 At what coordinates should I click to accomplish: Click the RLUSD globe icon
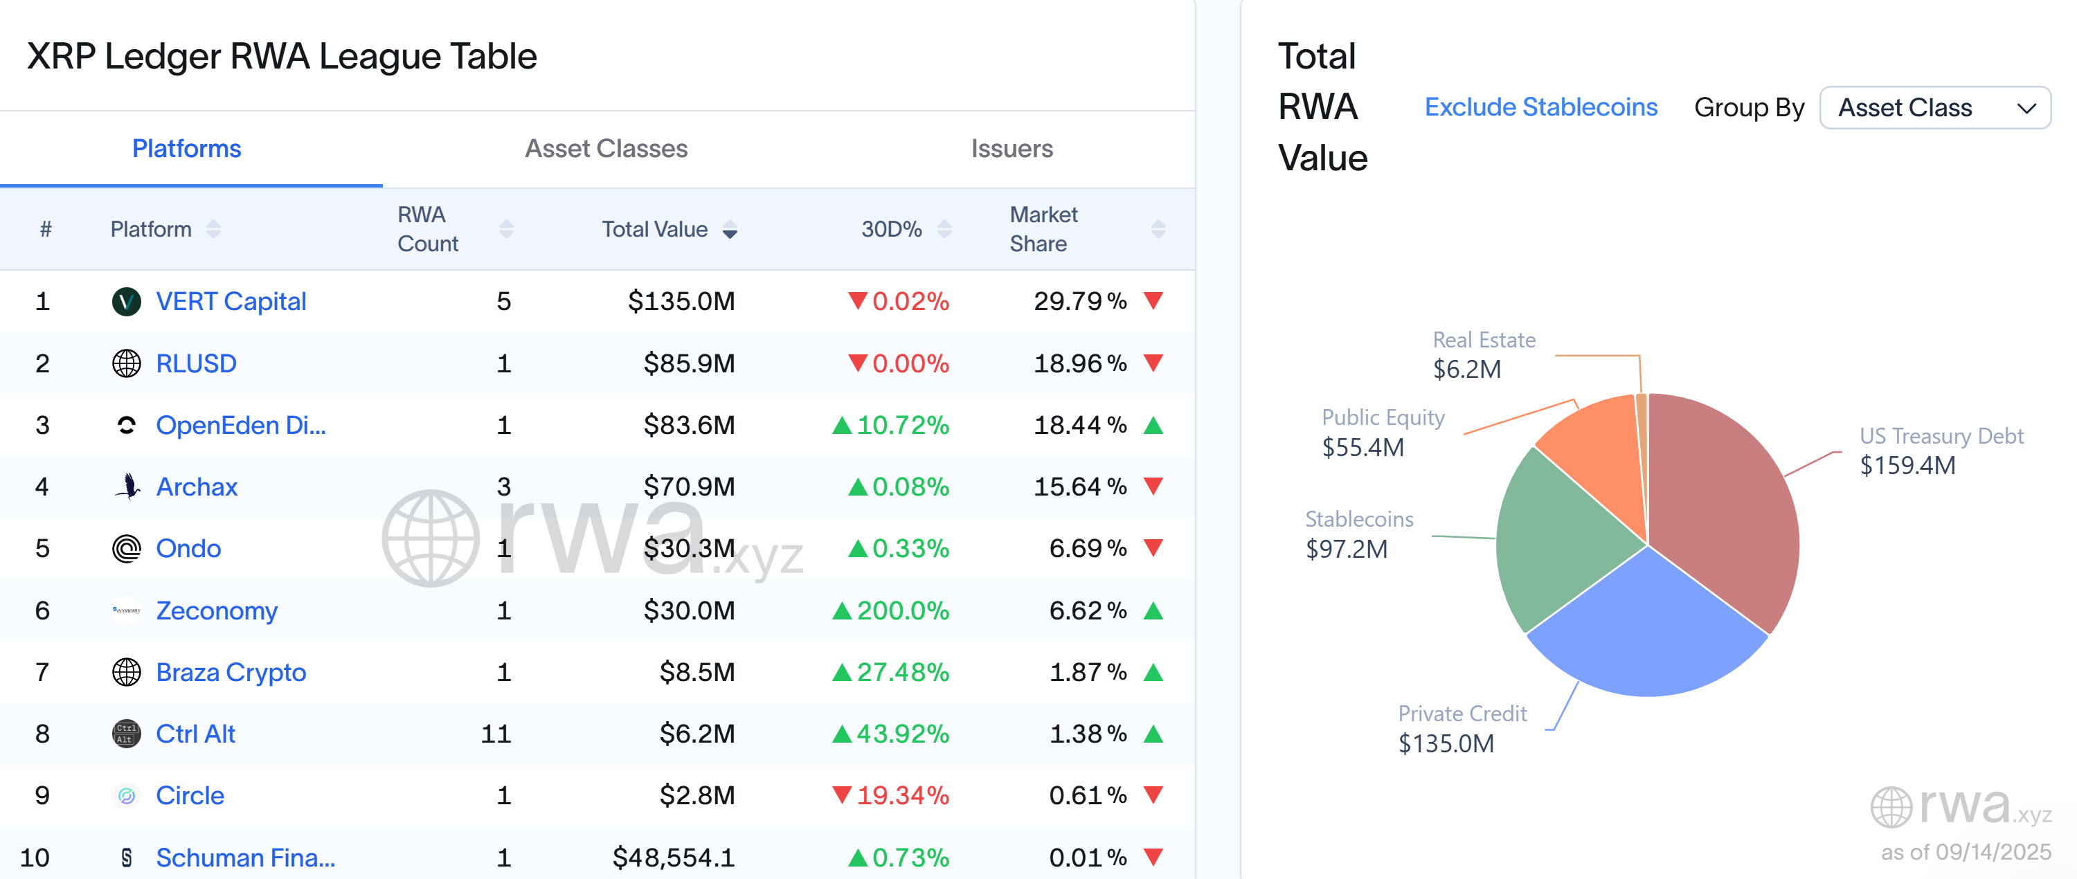(x=126, y=363)
